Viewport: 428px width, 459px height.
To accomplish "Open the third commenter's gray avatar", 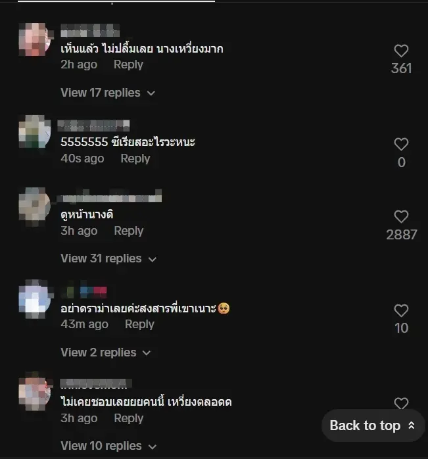I will (35, 206).
